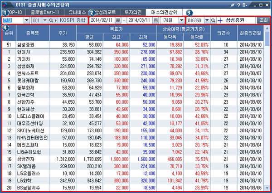This screenshot has height=193, width=272.
Task: Select the 롯데케미칼 row
Action: click(x=133, y=81)
